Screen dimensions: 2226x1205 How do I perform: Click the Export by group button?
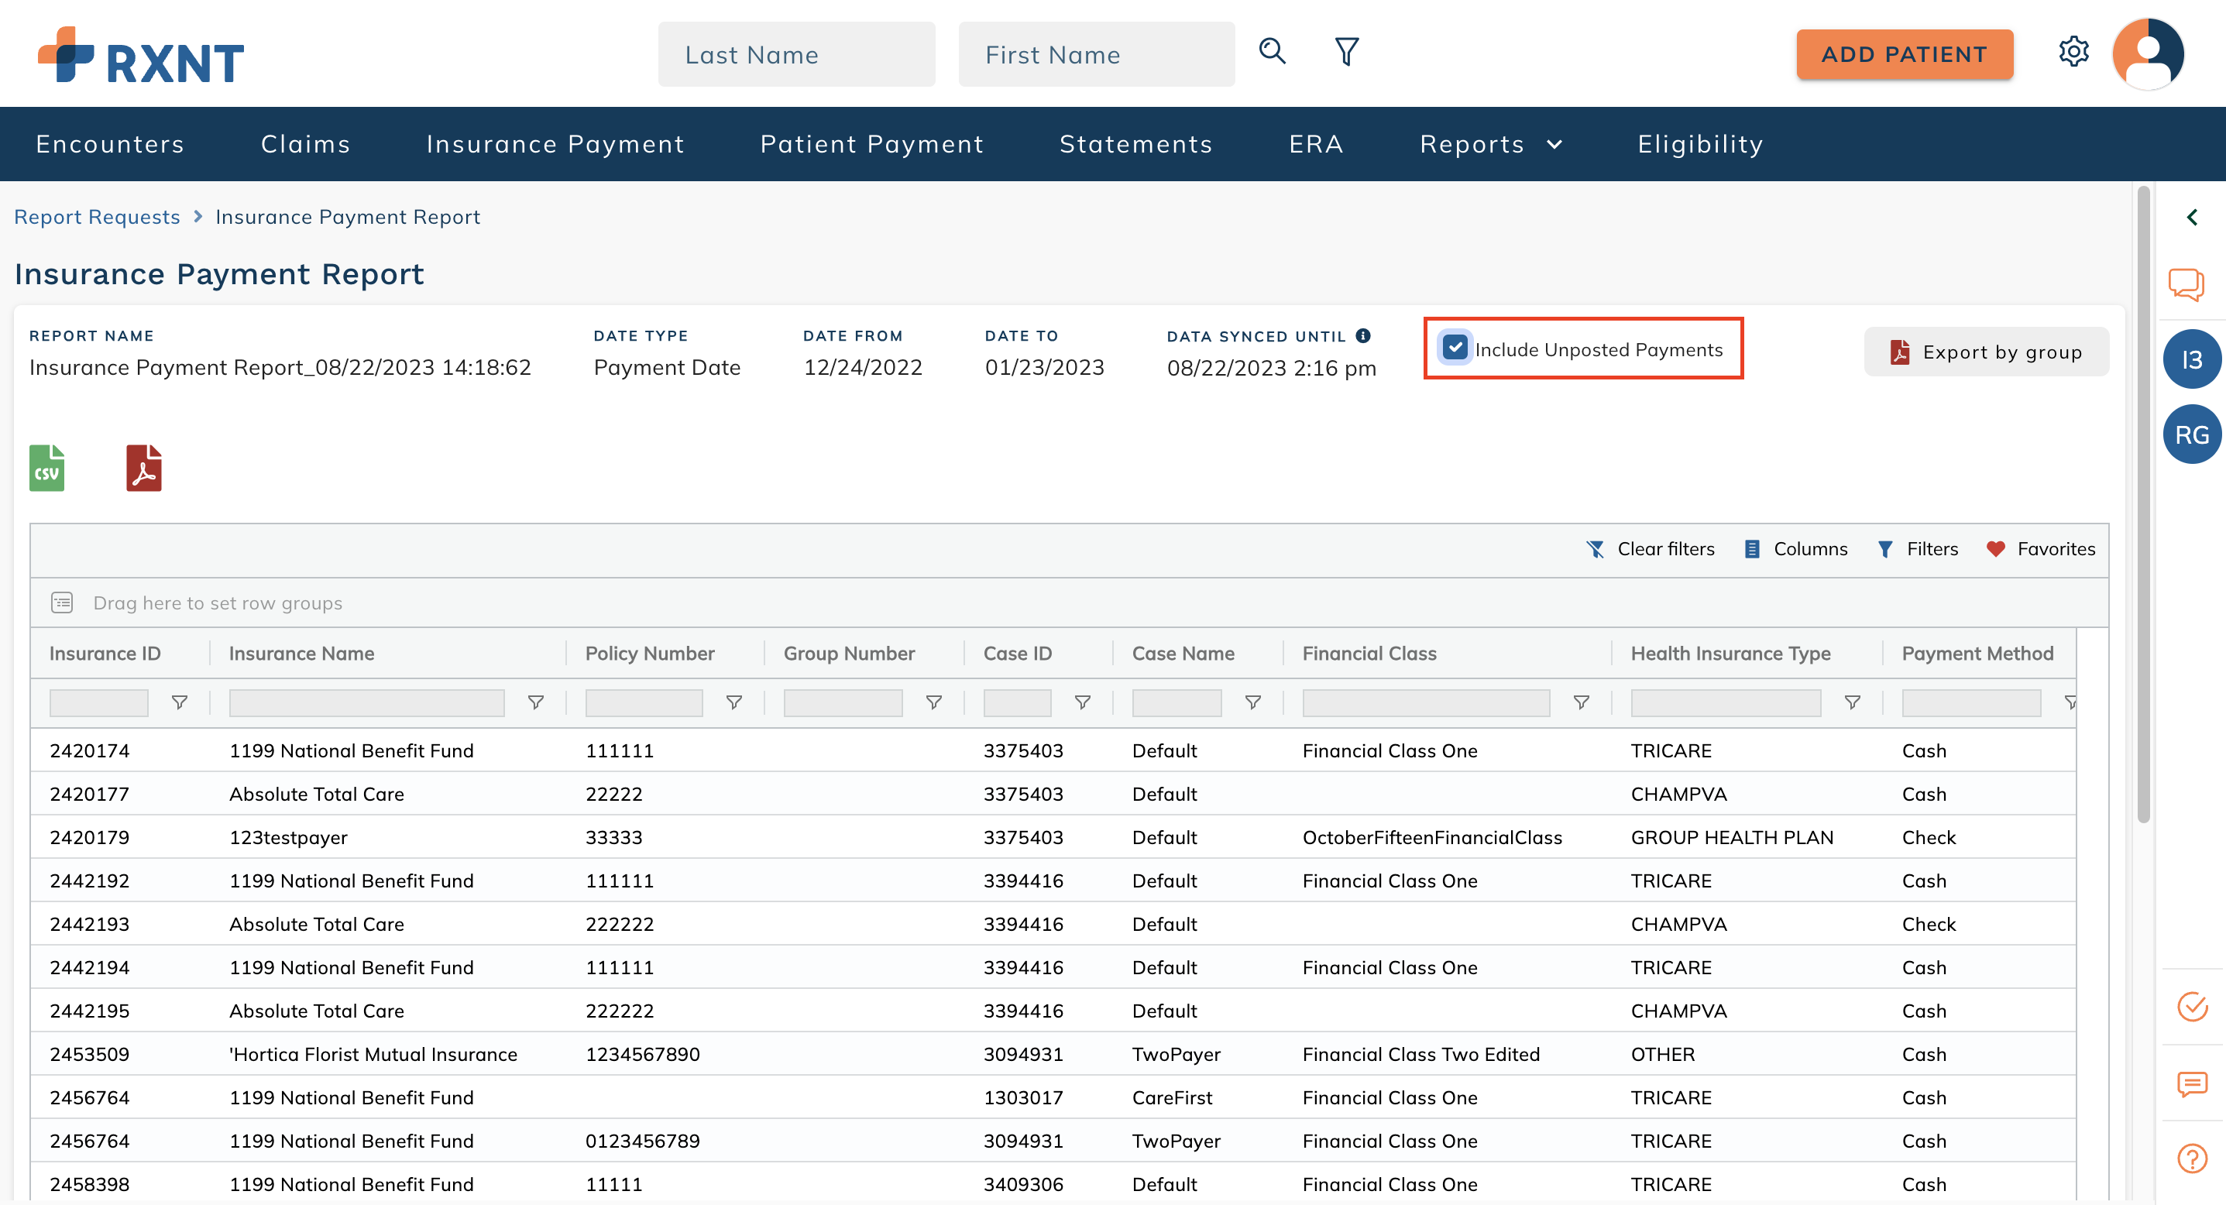pos(1987,352)
